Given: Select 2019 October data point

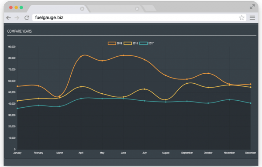Looking at the screenshot, I should point(208,73).
